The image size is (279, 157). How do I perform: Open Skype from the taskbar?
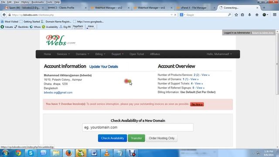point(31,153)
